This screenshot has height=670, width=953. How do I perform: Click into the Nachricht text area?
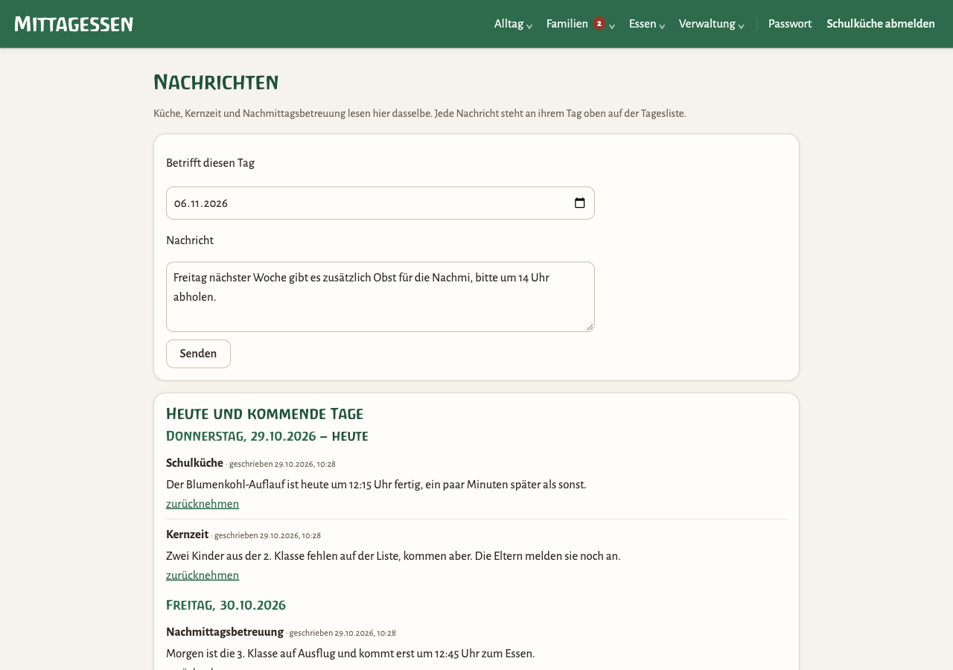[380, 297]
